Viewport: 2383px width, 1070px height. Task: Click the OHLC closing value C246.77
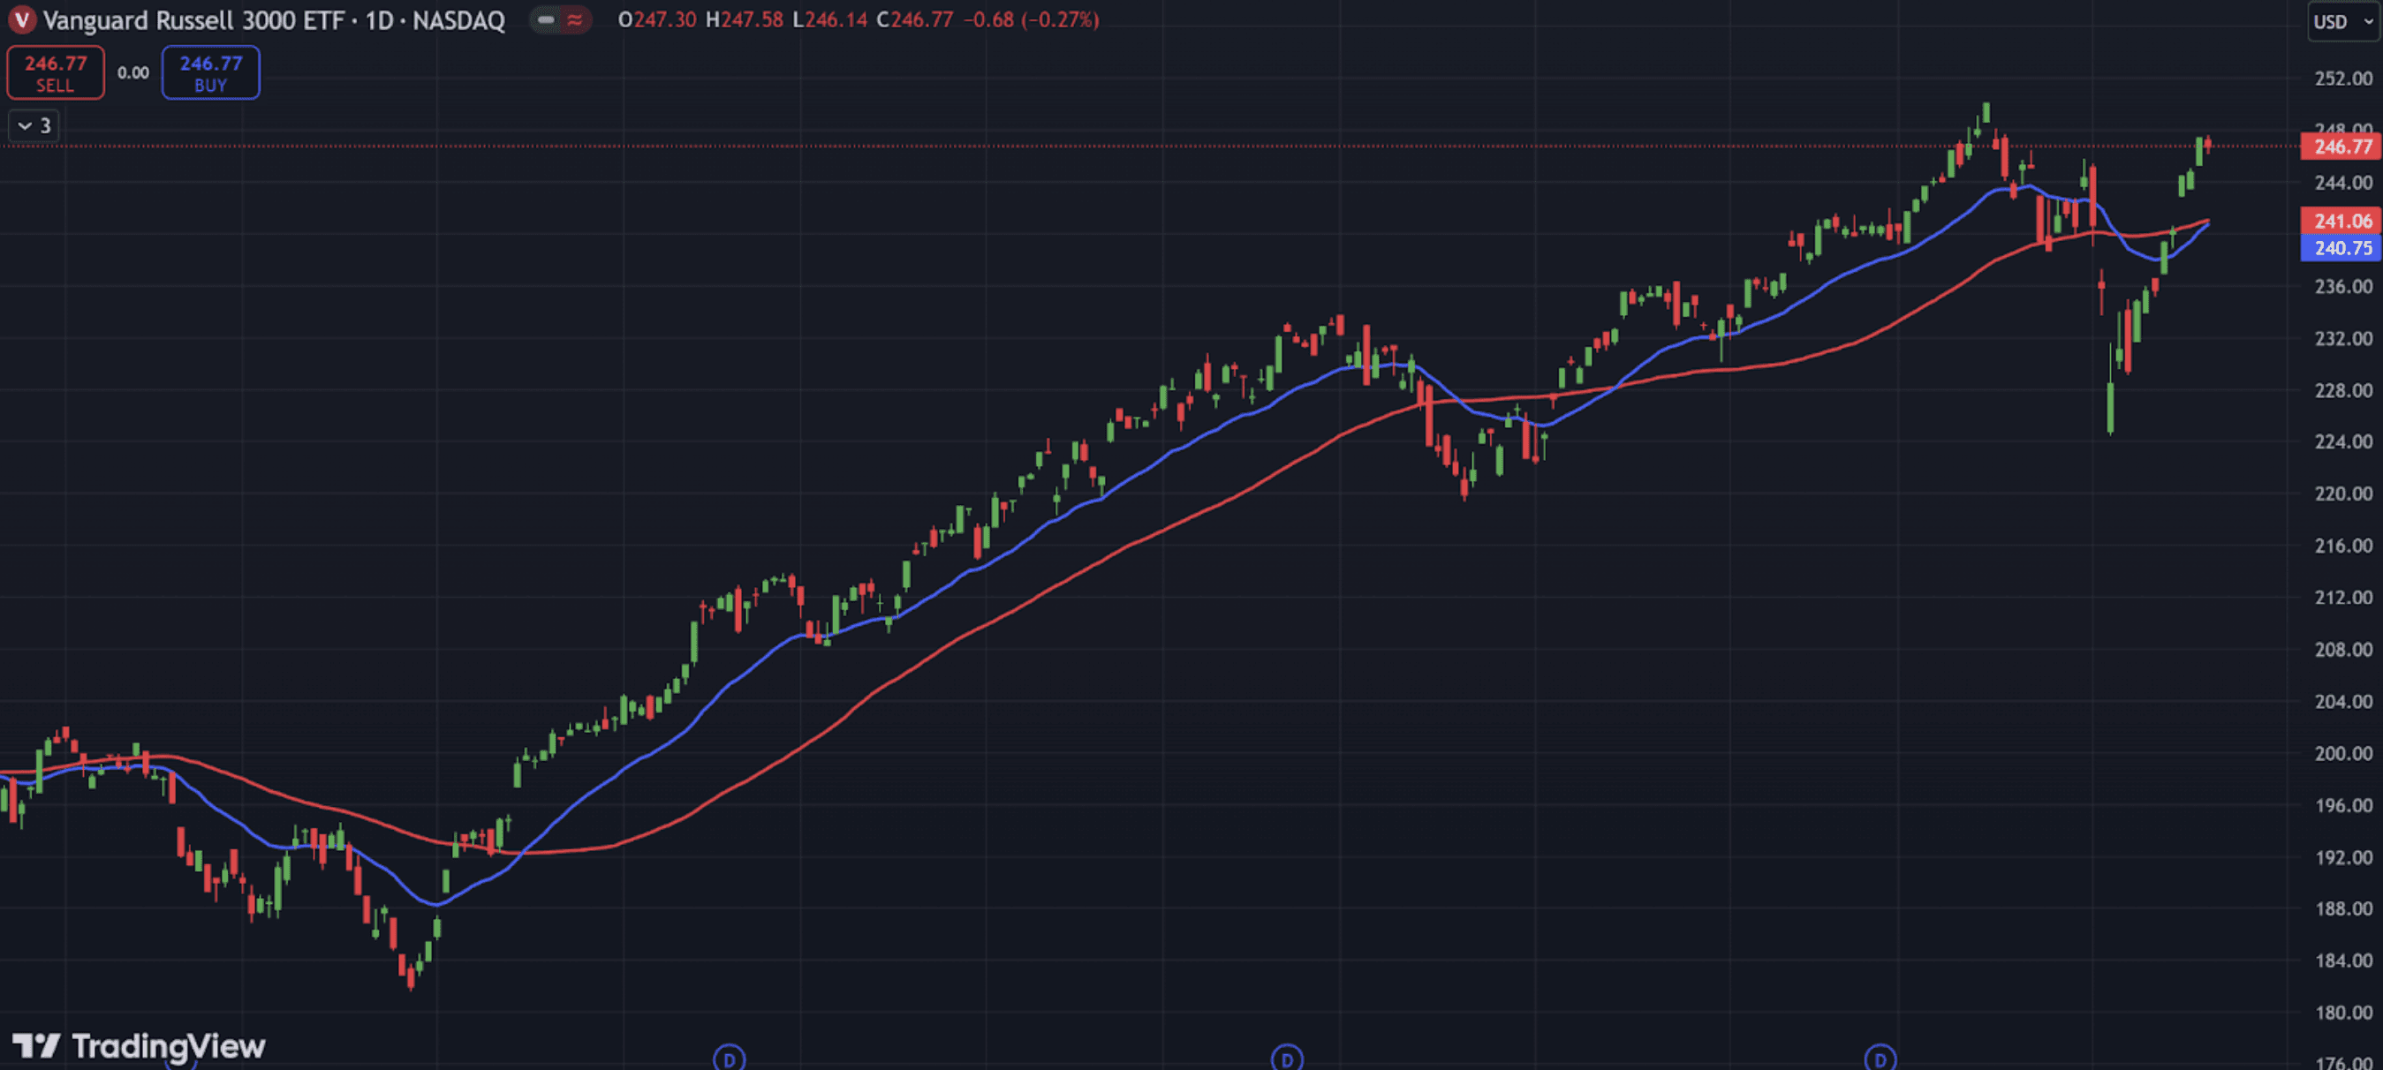(x=914, y=19)
